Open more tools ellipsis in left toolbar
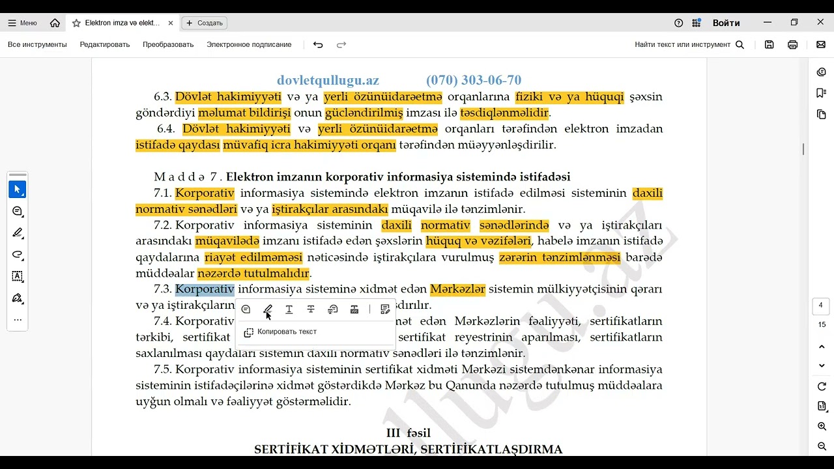The image size is (834, 469). 18,319
